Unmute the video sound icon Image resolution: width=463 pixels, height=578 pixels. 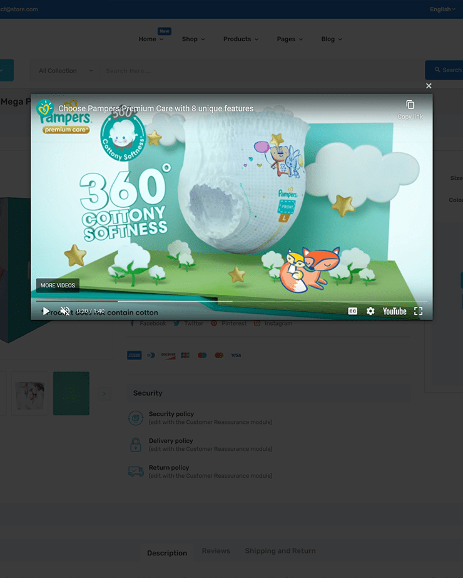[x=65, y=311]
